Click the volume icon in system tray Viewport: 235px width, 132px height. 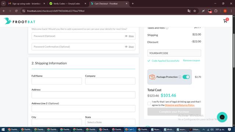pyautogui.click(x=212, y=129)
